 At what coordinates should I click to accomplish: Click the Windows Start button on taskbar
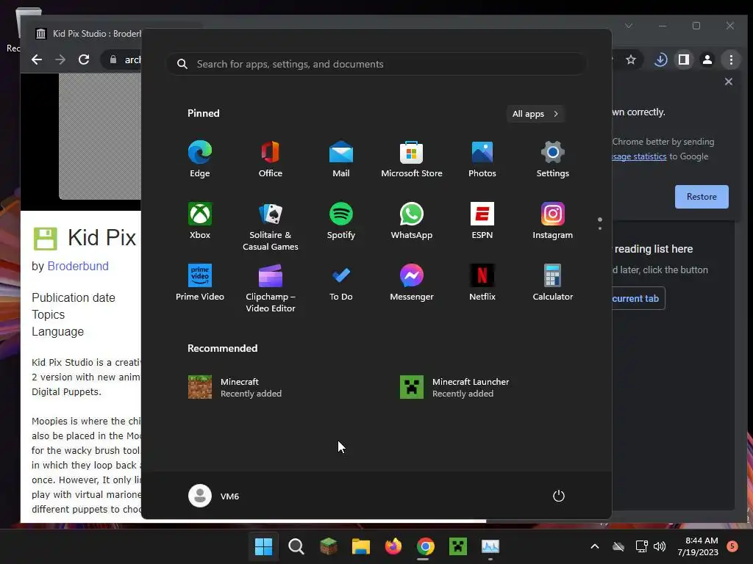pyautogui.click(x=264, y=546)
